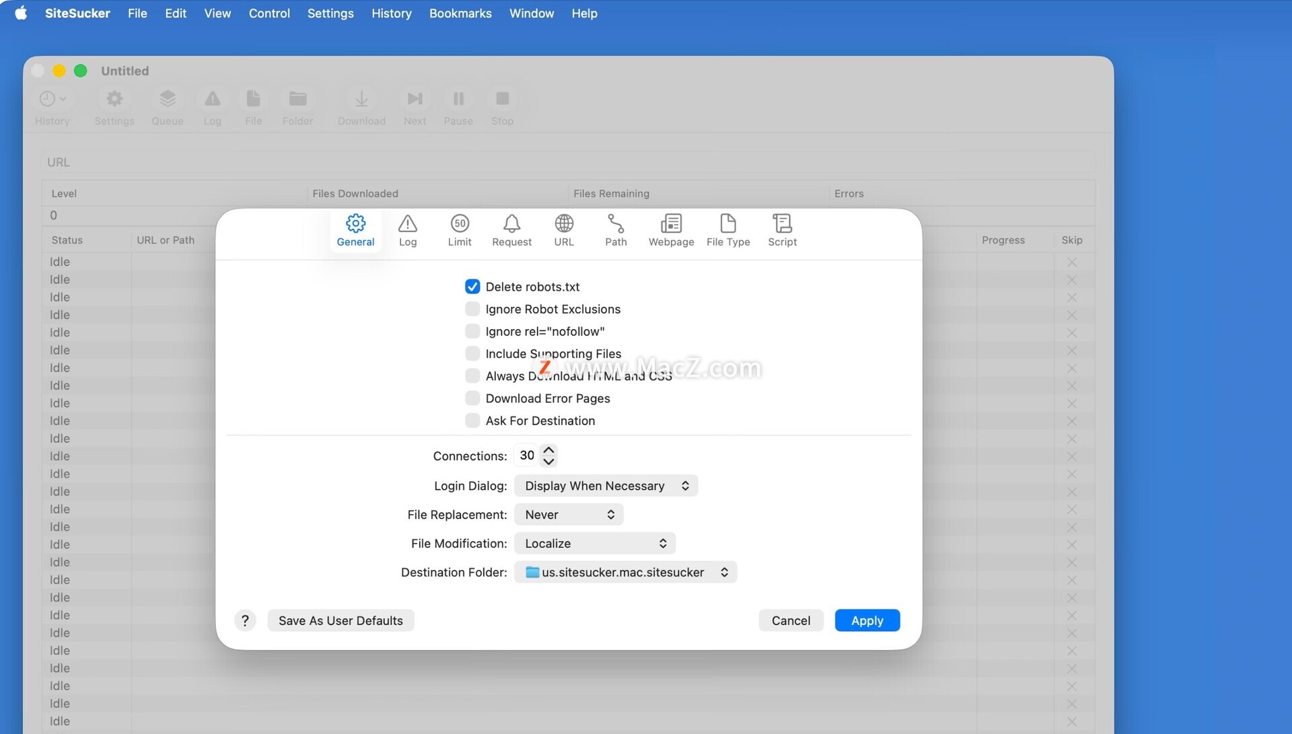Uncheck the Delete robots.txt checkbox

click(472, 287)
